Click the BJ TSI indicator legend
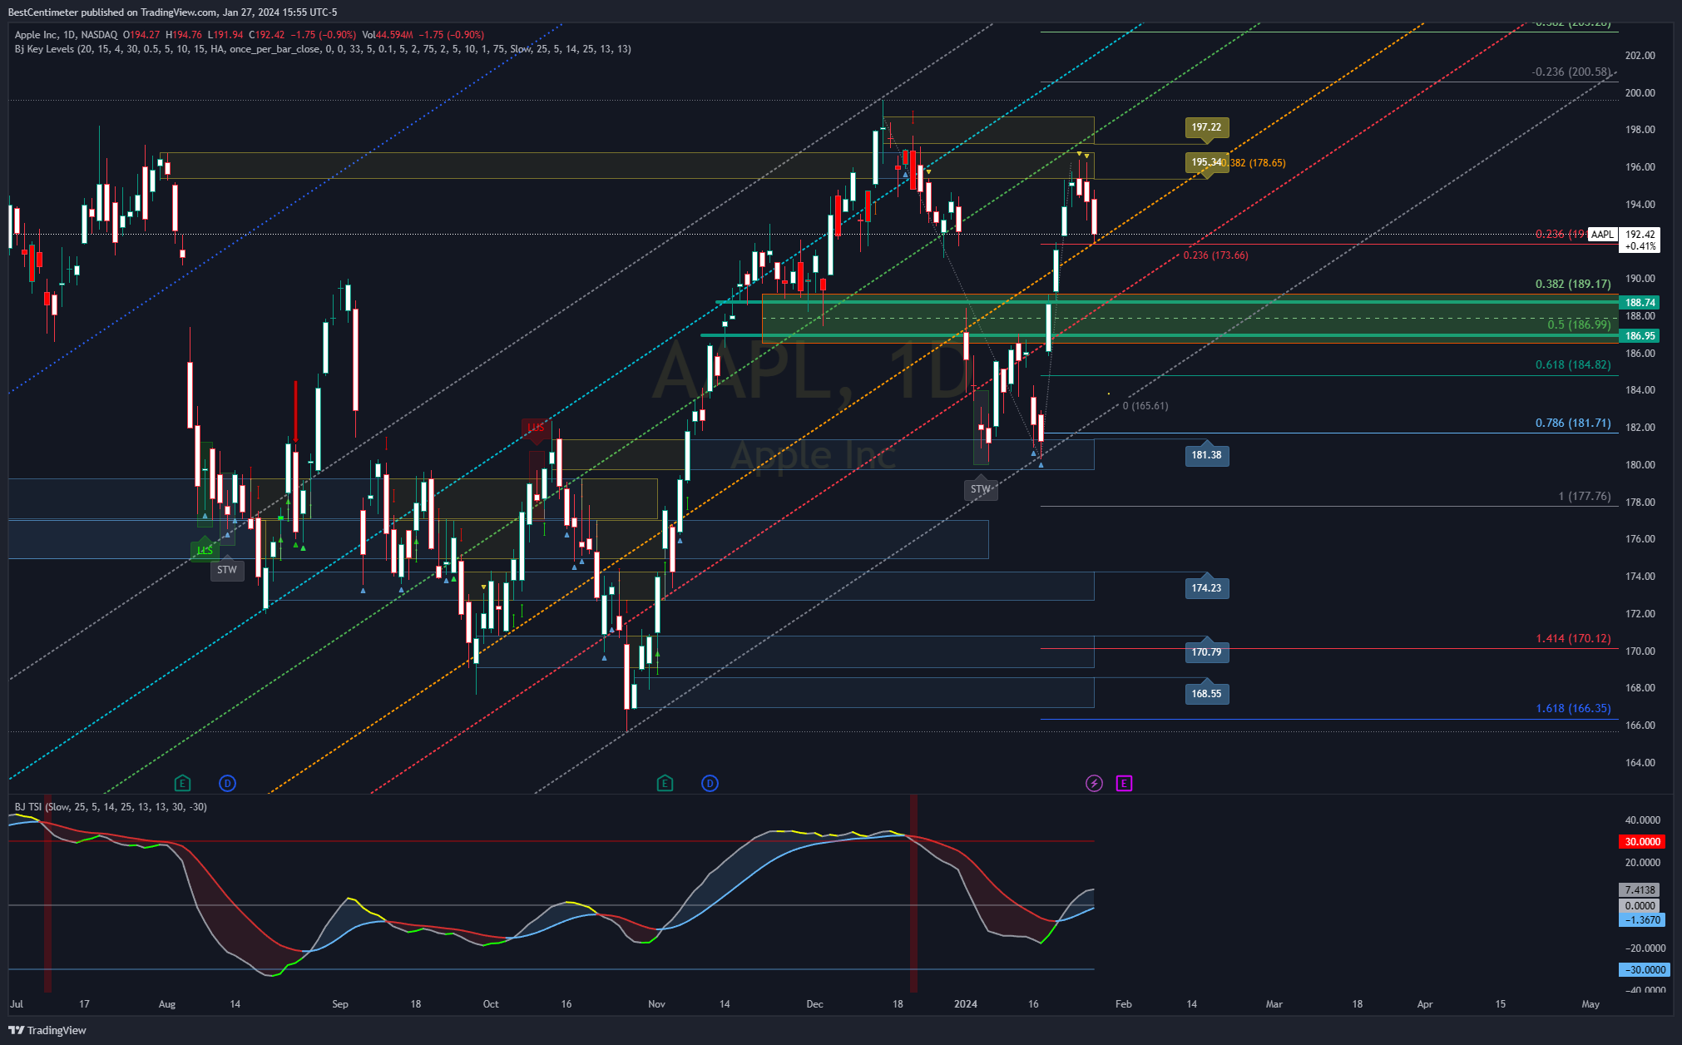The image size is (1682, 1045). click(111, 807)
